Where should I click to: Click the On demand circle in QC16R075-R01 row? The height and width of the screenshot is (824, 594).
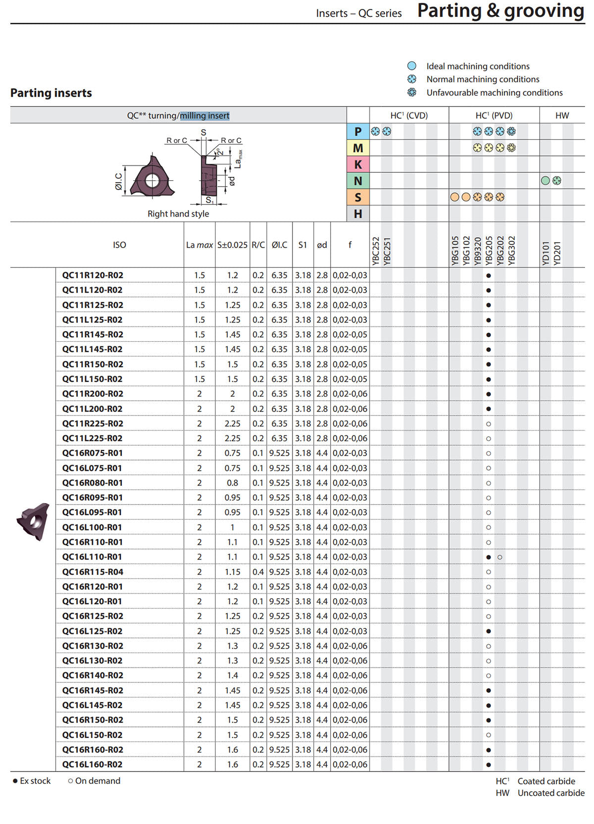pos(489,453)
